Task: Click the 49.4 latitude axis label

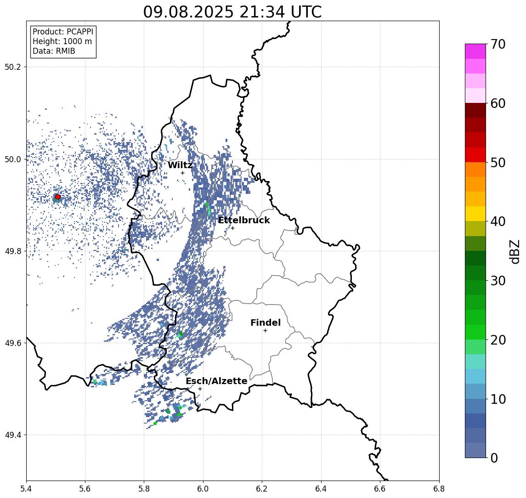Action: 13,435
